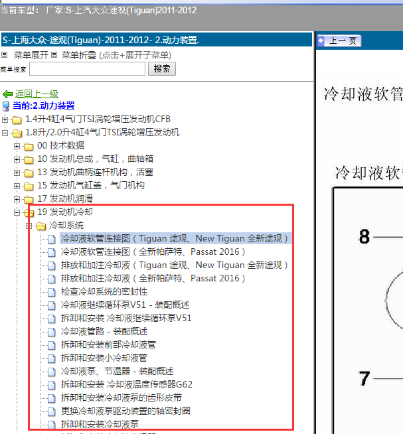Click page icon of 拆卸和安装前部冷却液管

52,346
